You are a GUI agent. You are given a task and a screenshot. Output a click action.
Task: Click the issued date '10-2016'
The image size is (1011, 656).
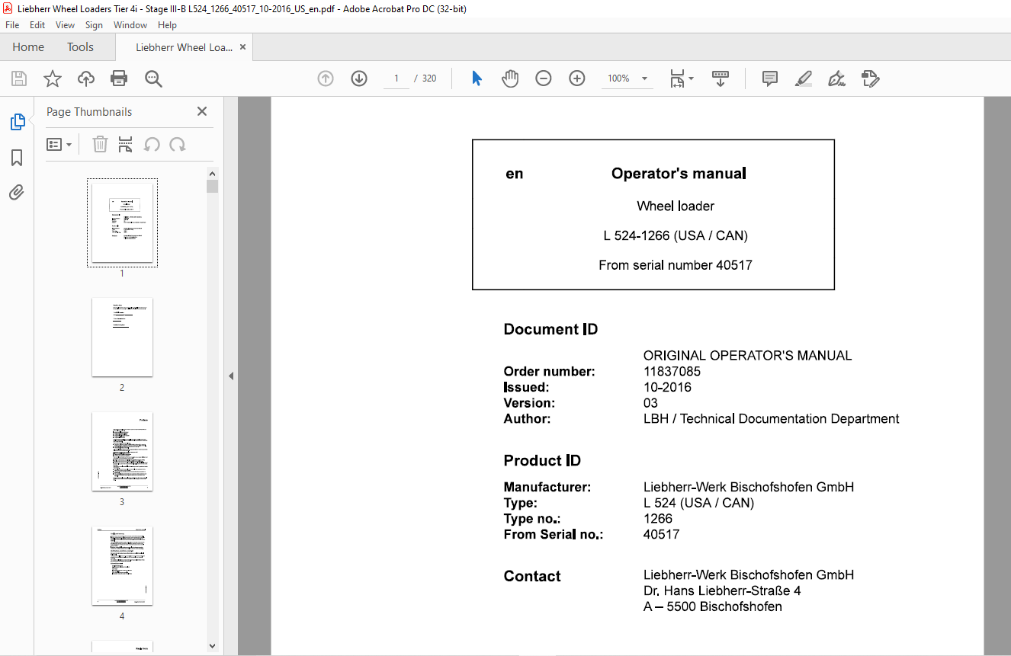(667, 387)
